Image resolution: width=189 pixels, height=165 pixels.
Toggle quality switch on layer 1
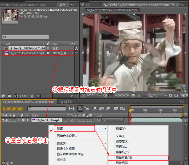tap(72, 120)
